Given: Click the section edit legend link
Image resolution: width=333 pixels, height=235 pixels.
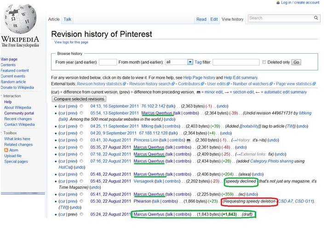Looking at the screenshot, I should point(243,92).
